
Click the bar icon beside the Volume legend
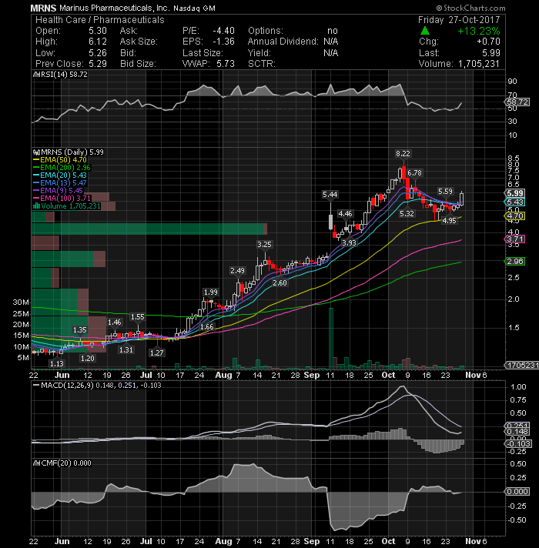coord(36,205)
